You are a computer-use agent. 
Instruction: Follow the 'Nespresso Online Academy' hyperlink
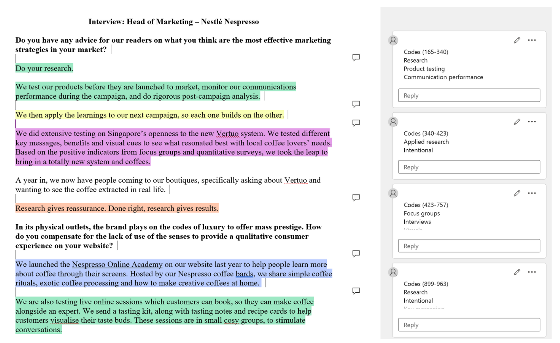[x=117, y=265]
